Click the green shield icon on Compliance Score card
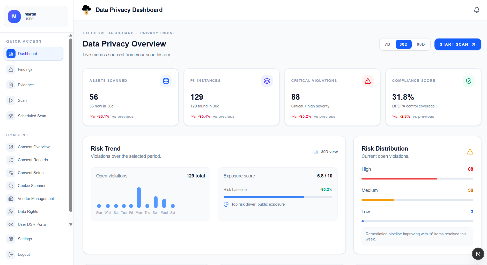 [x=469, y=81]
